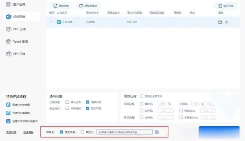Switch to Word 压缩 section
The height and width of the screenshot is (141, 245).
[17, 42]
